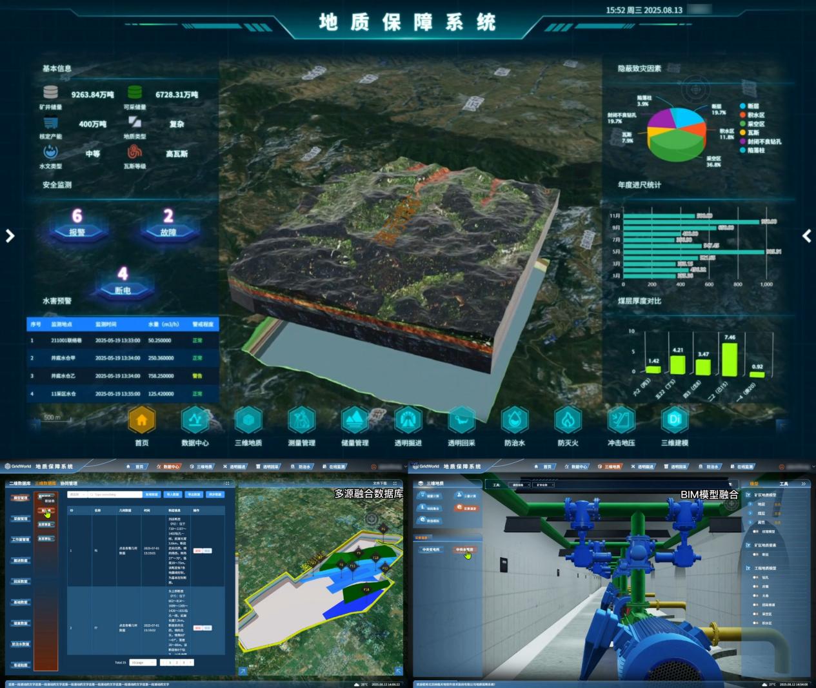Switch to the 协同管理 tab
816x688 pixels.
pyautogui.click(x=68, y=483)
